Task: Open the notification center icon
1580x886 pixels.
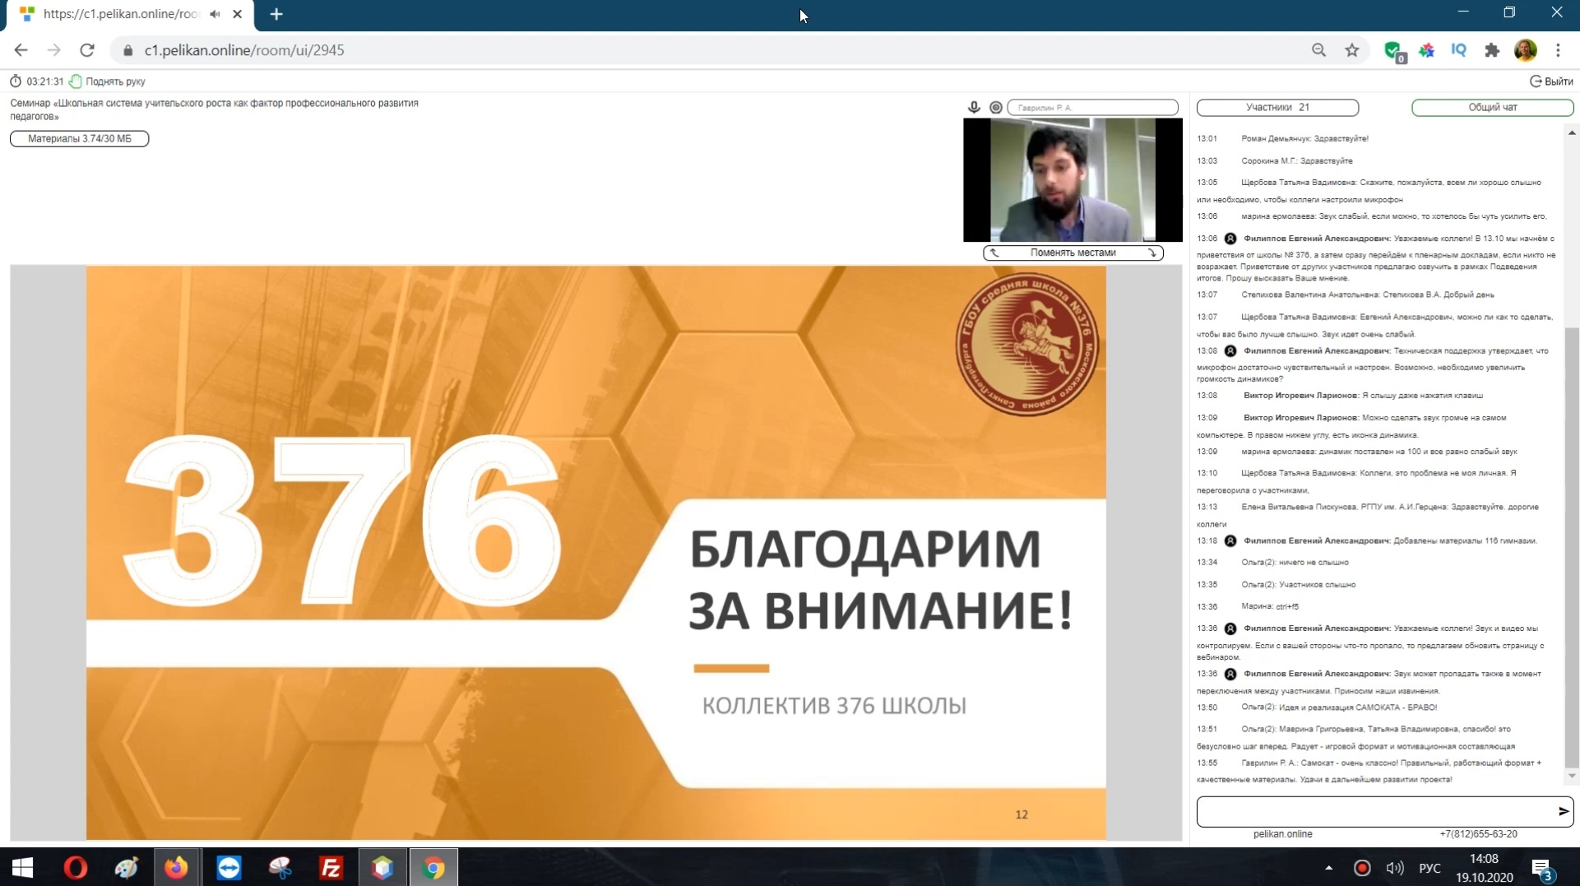Action: [x=1541, y=868]
